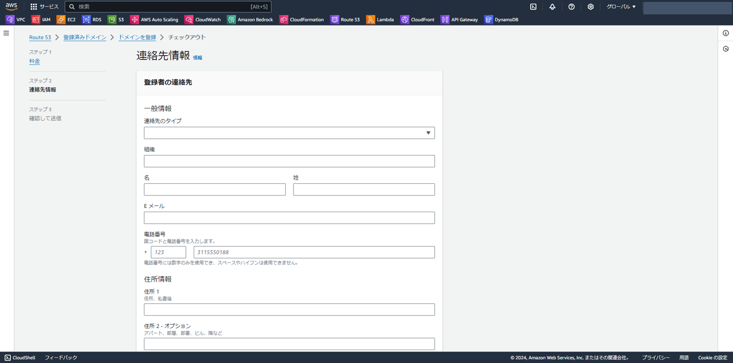
Task: Open VPC shortcut in favorites bar
Action: (15, 20)
